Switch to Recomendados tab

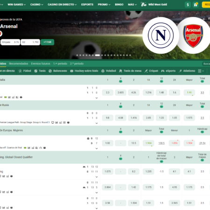(x=19, y=63)
